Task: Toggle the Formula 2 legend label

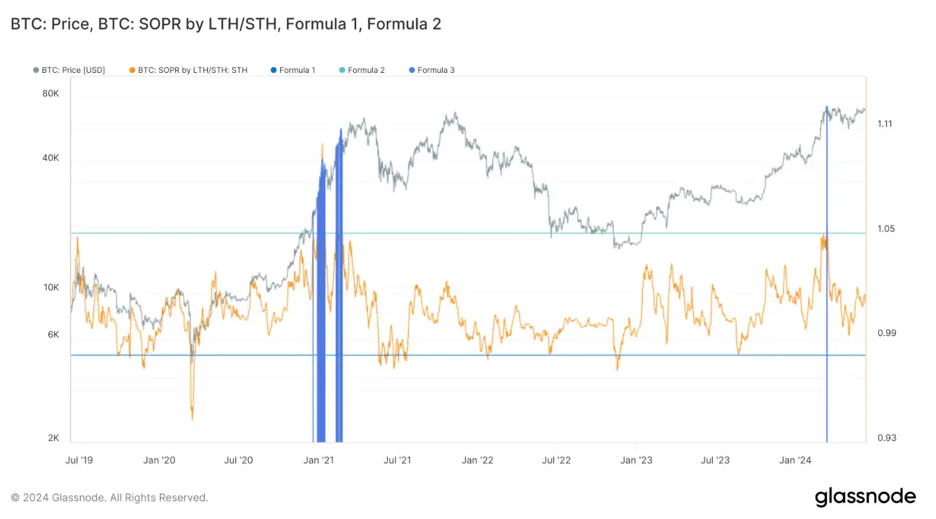Action: click(x=366, y=70)
